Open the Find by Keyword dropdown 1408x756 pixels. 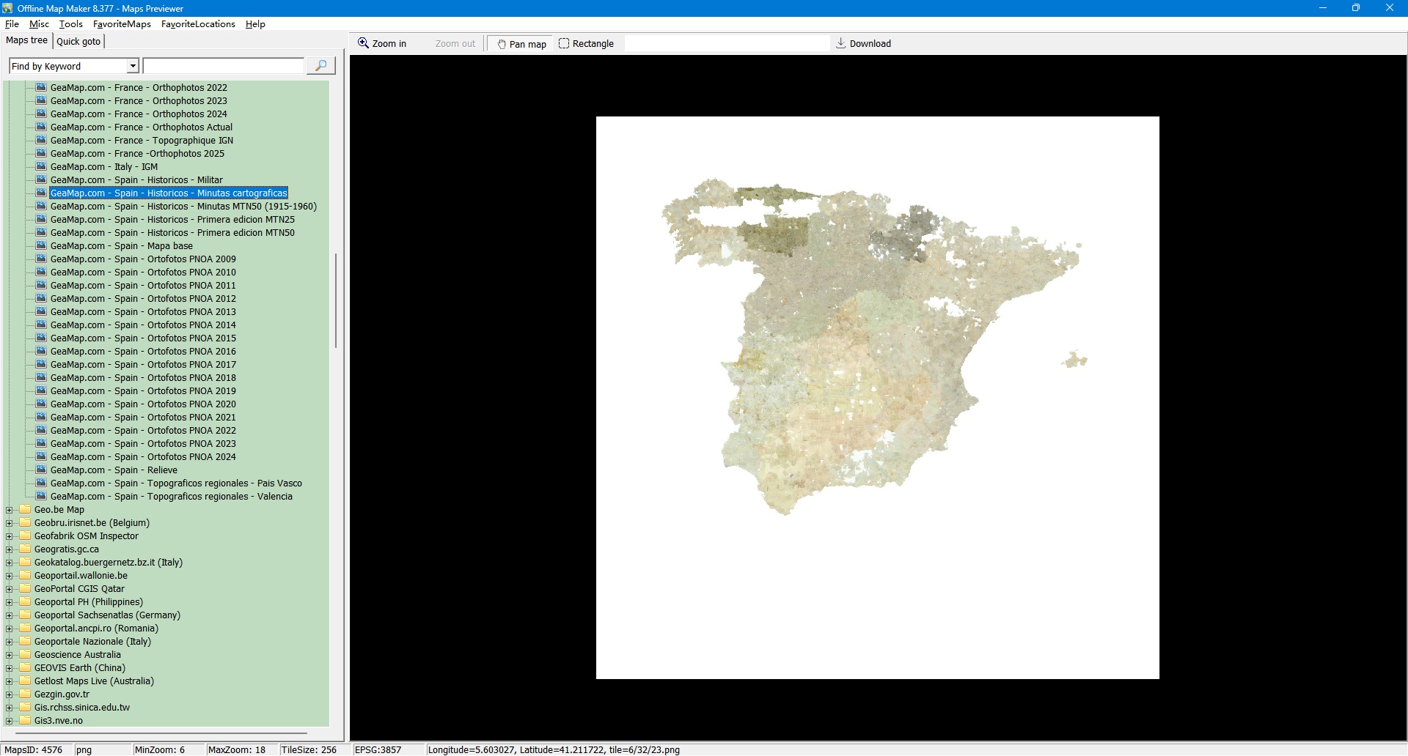(x=133, y=67)
